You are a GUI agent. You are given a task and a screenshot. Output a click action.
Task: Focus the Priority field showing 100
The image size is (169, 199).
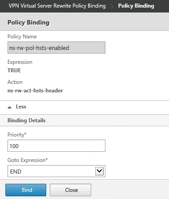(56, 145)
